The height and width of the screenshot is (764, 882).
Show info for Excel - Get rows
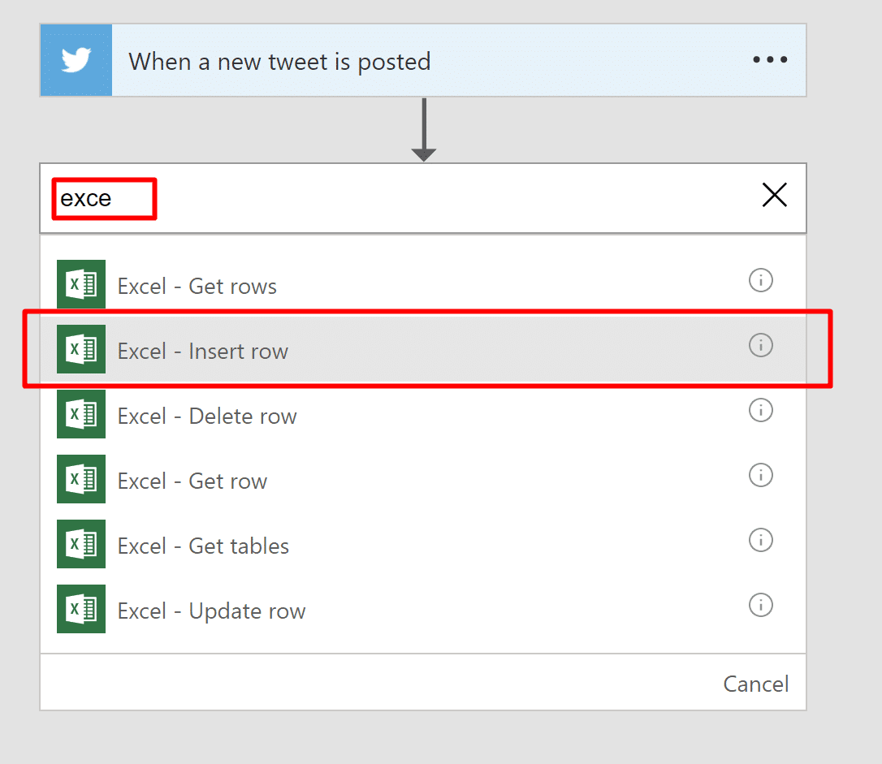[x=760, y=280]
